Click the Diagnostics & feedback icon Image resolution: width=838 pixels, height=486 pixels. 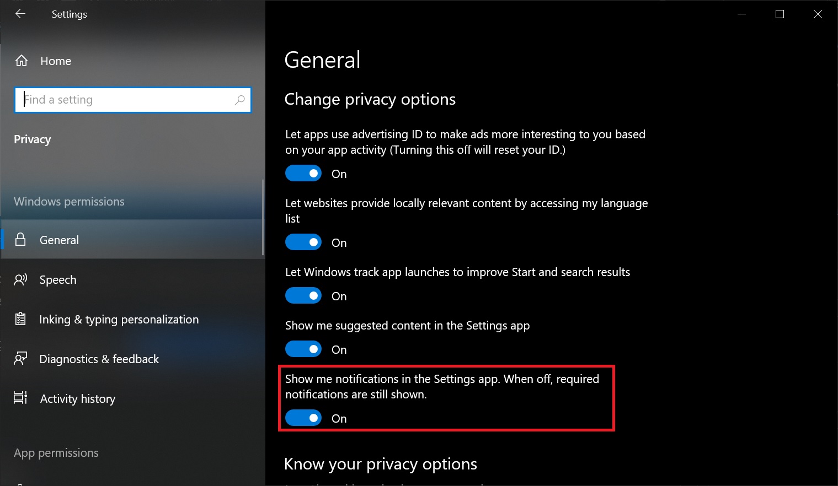coord(20,359)
